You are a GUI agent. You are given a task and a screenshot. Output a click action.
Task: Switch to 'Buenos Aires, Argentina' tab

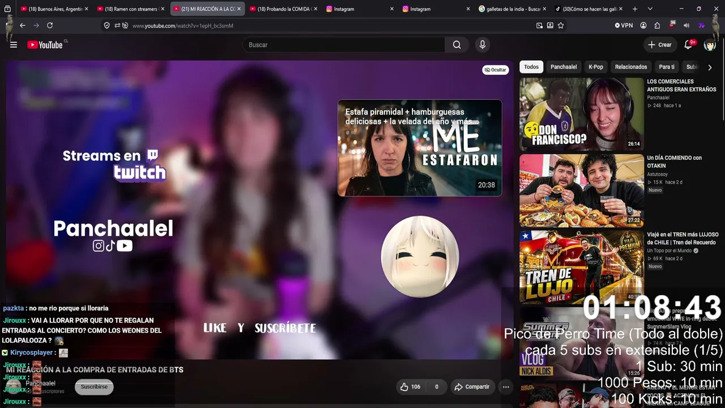click(x=54, y=9)
